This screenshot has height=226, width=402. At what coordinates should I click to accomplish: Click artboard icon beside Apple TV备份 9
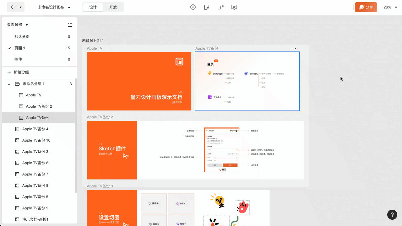coord(17,208)
